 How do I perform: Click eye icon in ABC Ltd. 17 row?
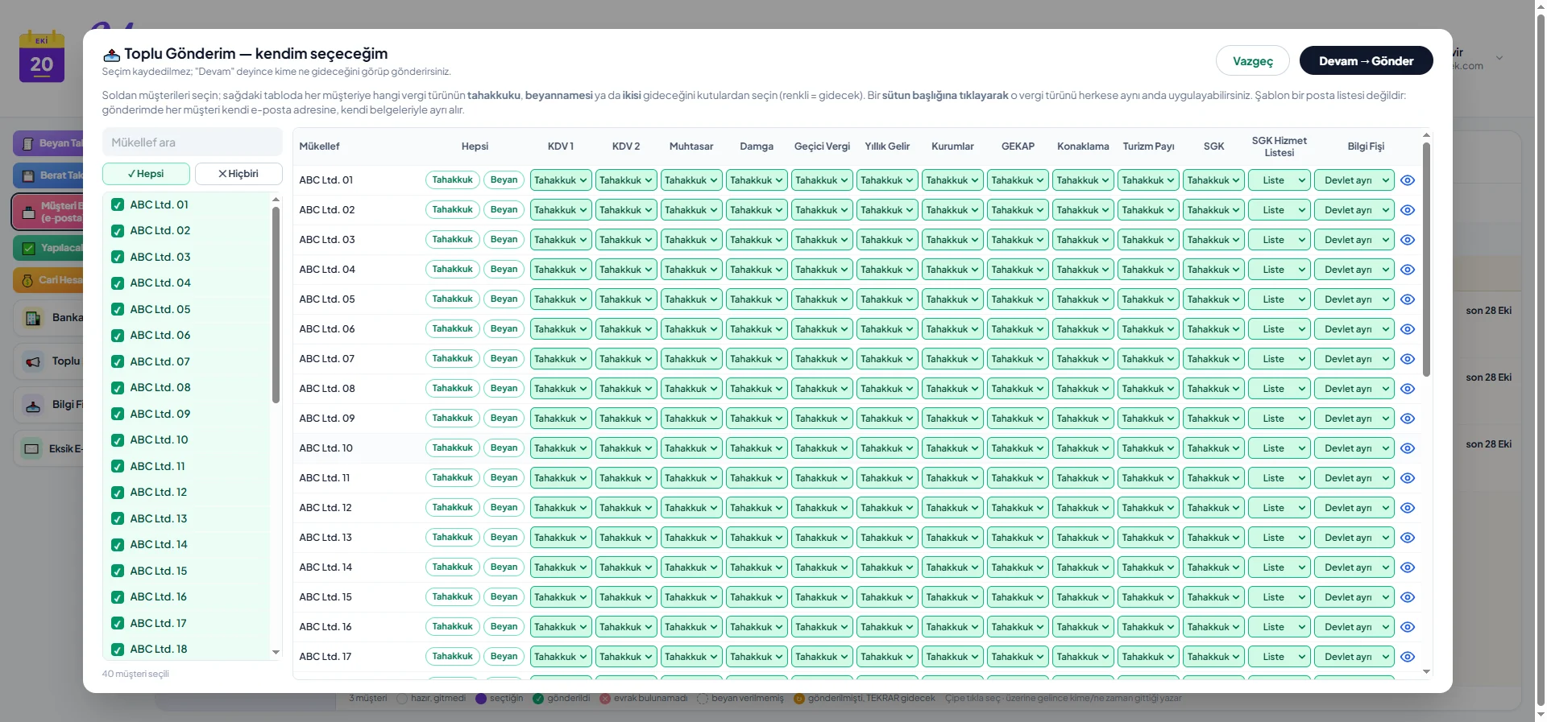point(1408,657)
